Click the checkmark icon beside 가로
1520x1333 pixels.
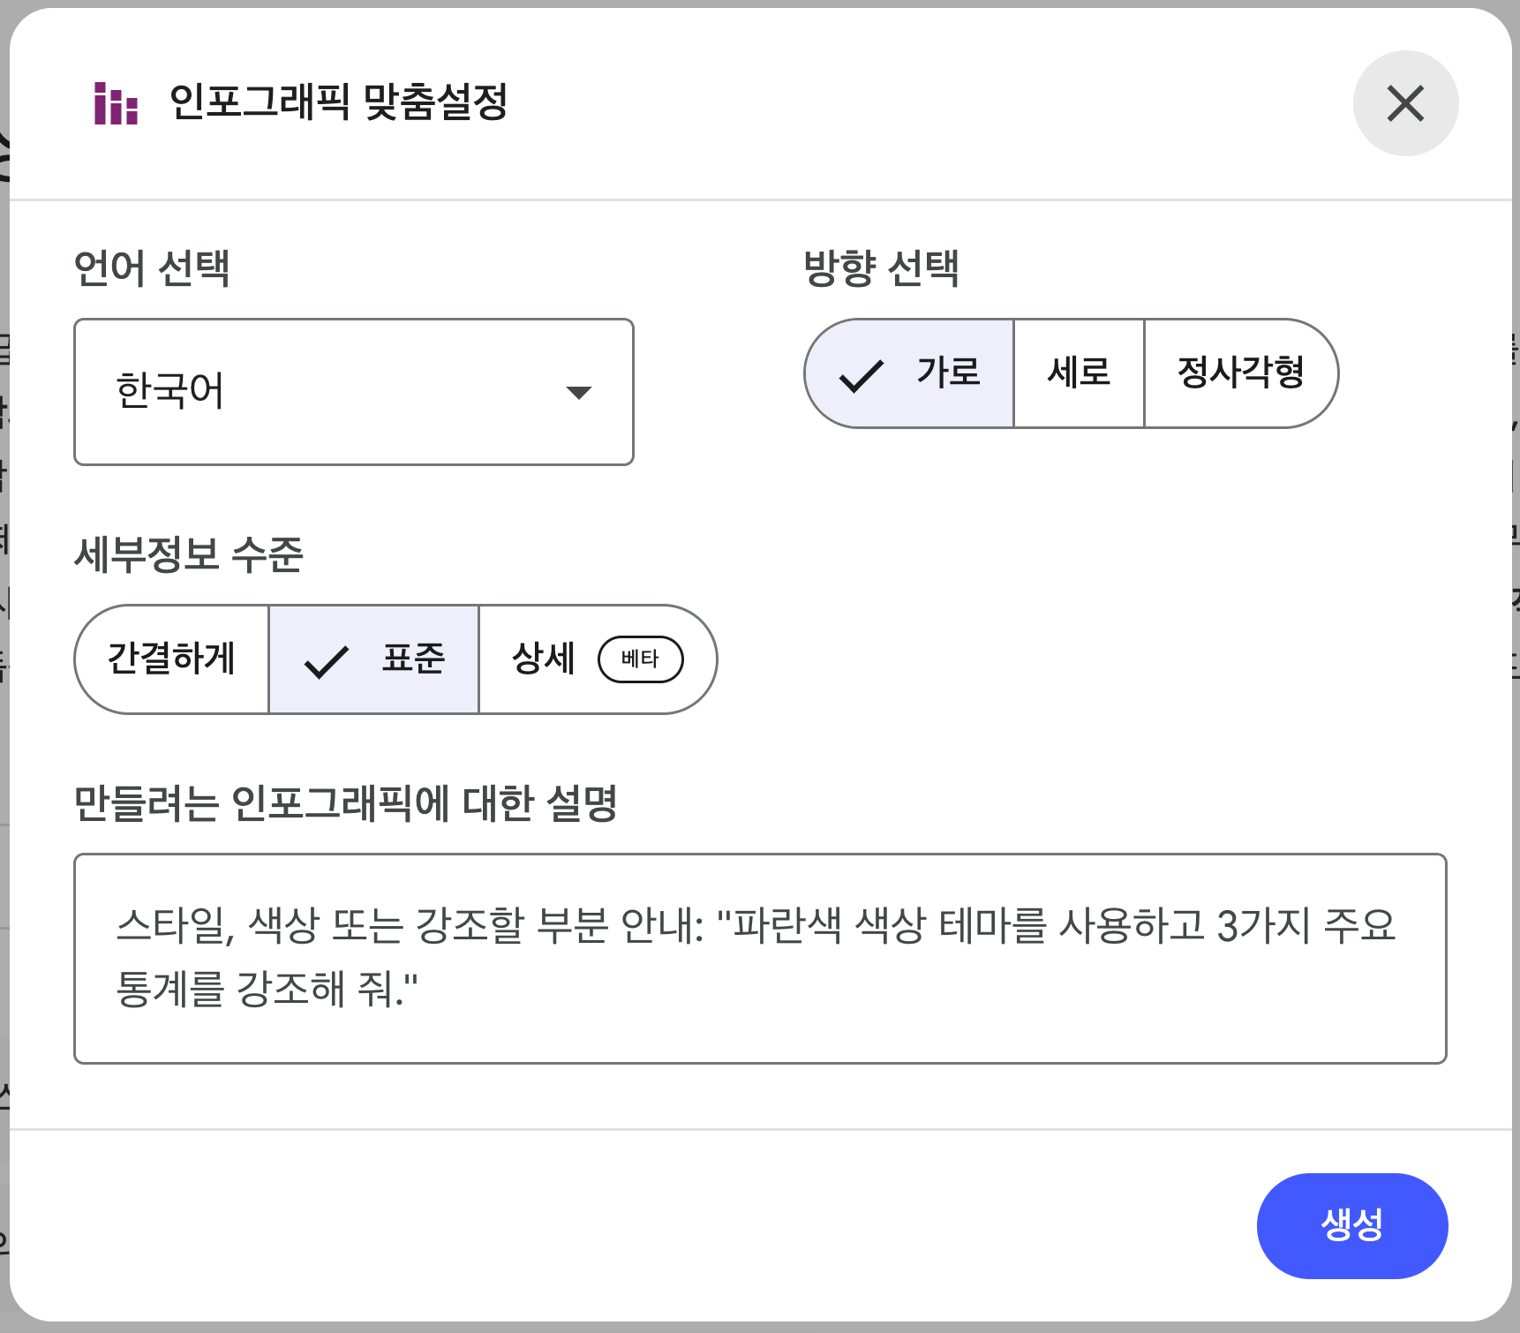[x=861, y=374]
